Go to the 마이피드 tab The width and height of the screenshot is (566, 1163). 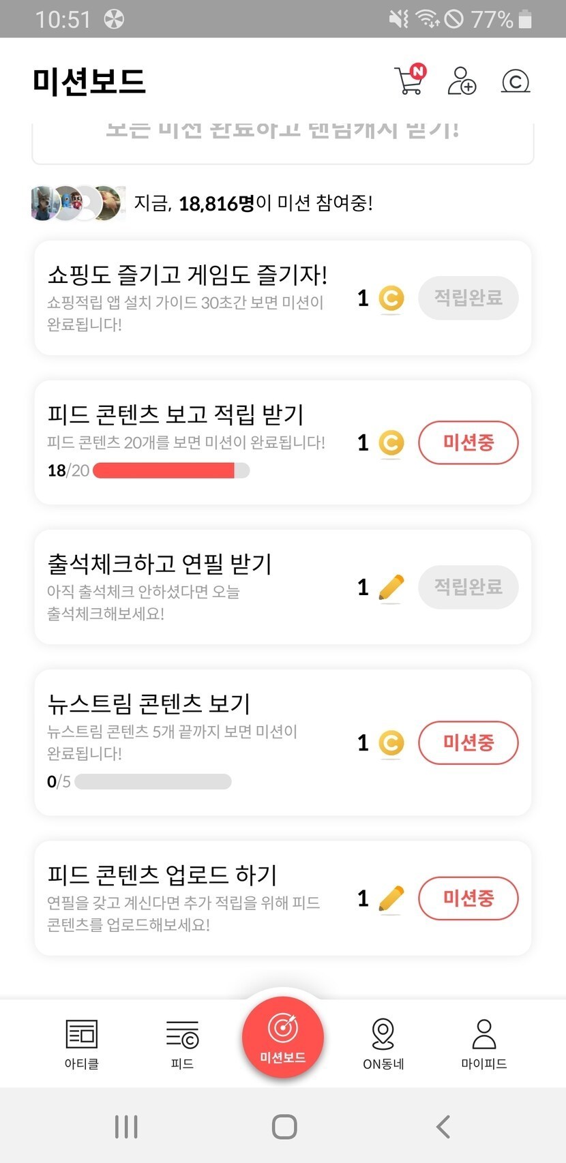point(483,1043)
